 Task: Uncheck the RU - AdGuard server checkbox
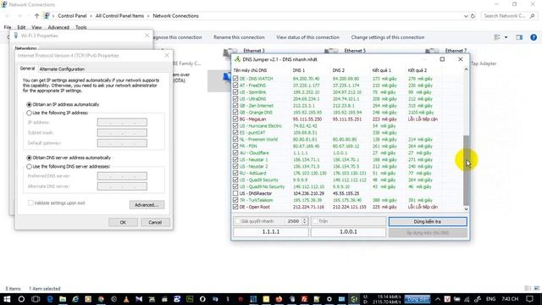235,173
